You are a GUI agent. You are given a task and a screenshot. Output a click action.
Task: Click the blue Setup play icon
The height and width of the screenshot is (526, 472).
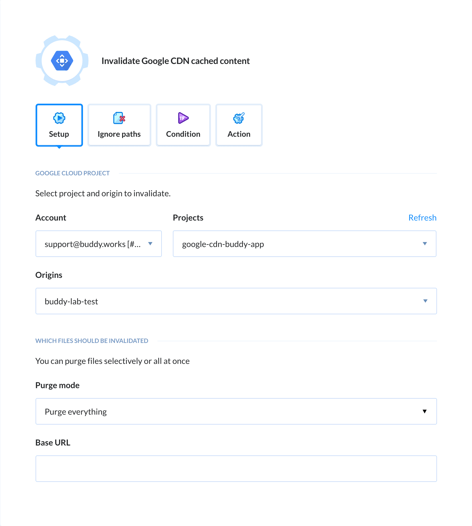tap(59, 118)
